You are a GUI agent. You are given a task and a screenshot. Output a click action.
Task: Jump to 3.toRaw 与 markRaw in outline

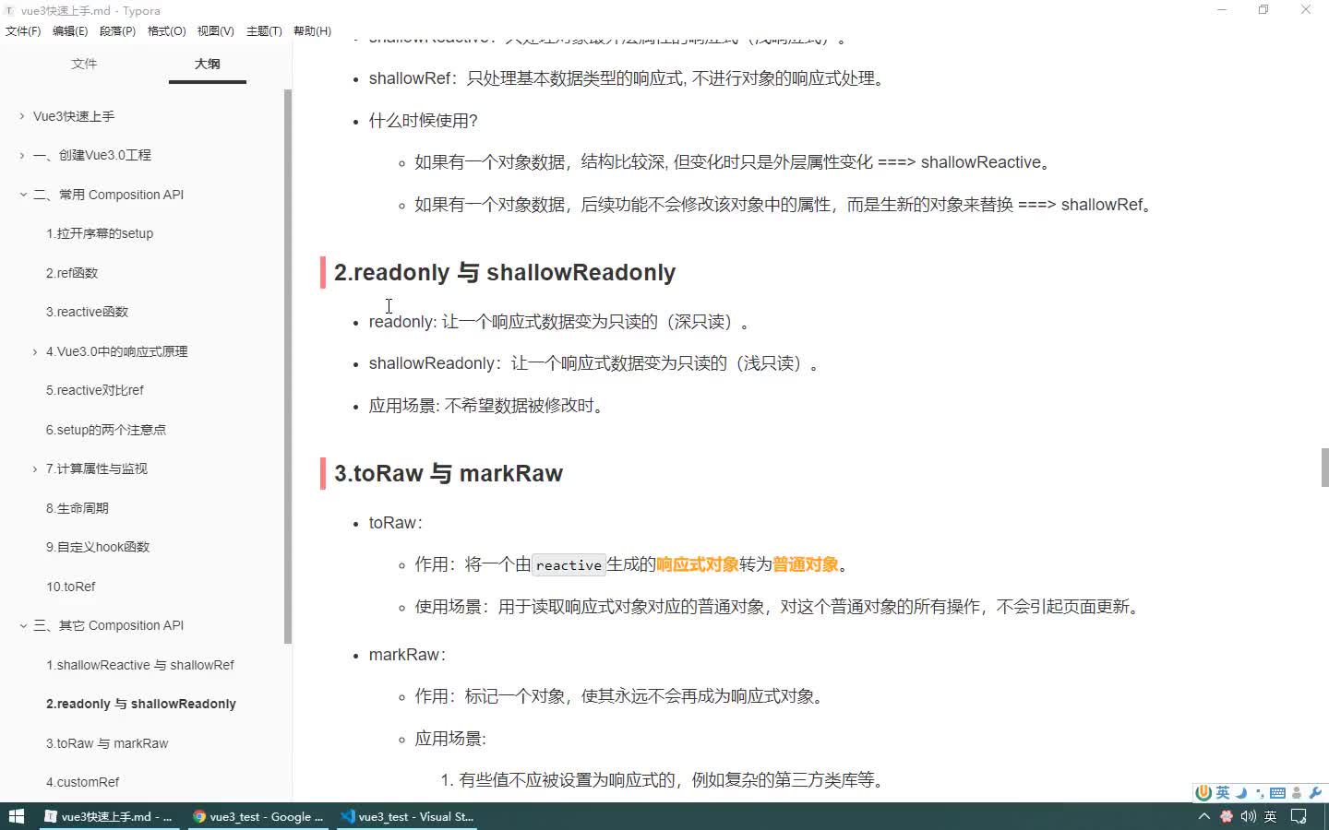click(107, 743)
